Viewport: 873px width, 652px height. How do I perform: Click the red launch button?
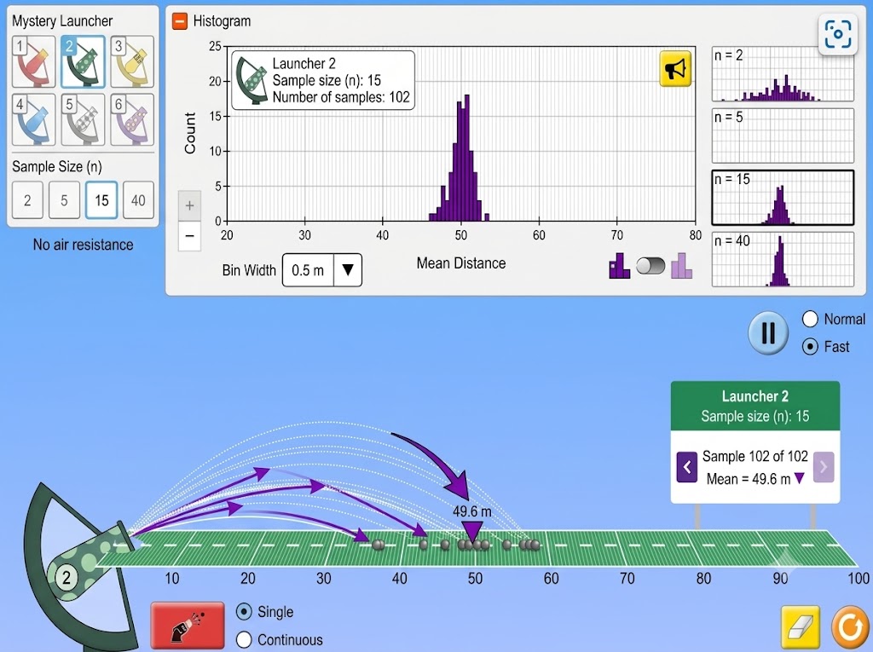click(x=188, y=626)
